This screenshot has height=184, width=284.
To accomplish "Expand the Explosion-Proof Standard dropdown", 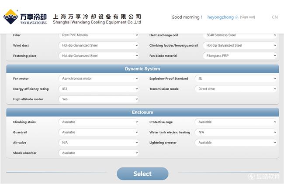I will pyautogui.click(x=236, y=78).
